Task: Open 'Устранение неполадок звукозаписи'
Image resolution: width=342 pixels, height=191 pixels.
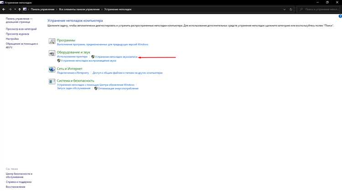Action: [116, 57]
